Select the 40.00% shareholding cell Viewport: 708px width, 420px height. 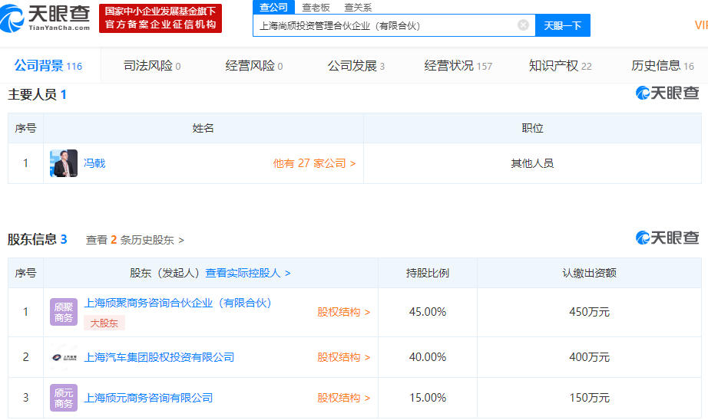(428, 357)
